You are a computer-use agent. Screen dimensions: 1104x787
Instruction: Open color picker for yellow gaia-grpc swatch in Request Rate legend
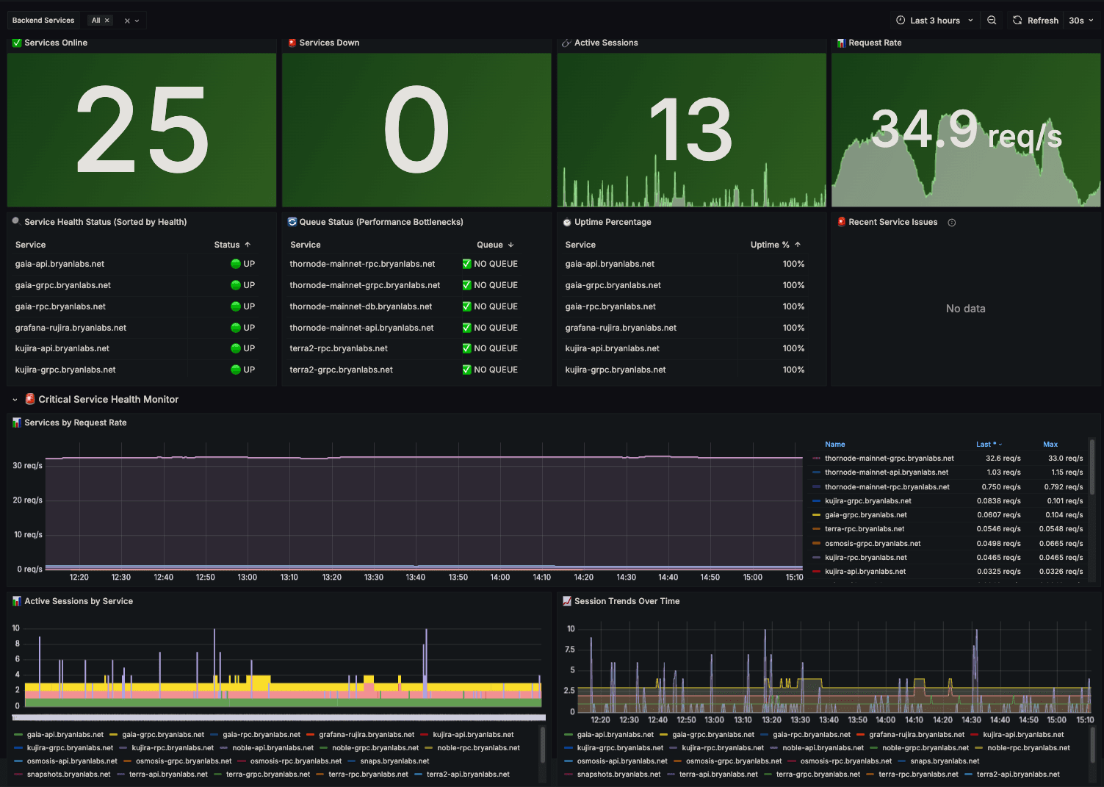pyautogui.click(x=816, y=515)
